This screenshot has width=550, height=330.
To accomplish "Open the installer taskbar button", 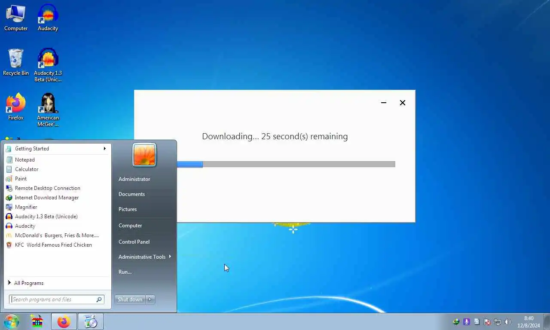I will coord(91,321).
